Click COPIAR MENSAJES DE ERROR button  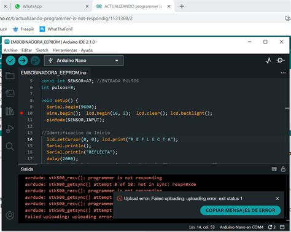point(241,211)
